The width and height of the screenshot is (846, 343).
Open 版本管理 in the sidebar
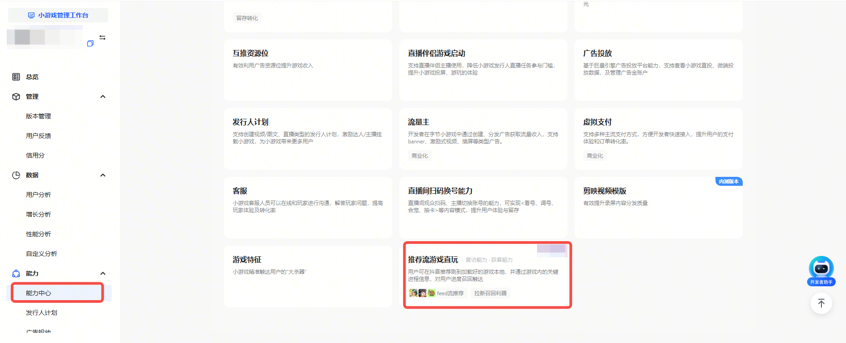click(x=38, y=116)
